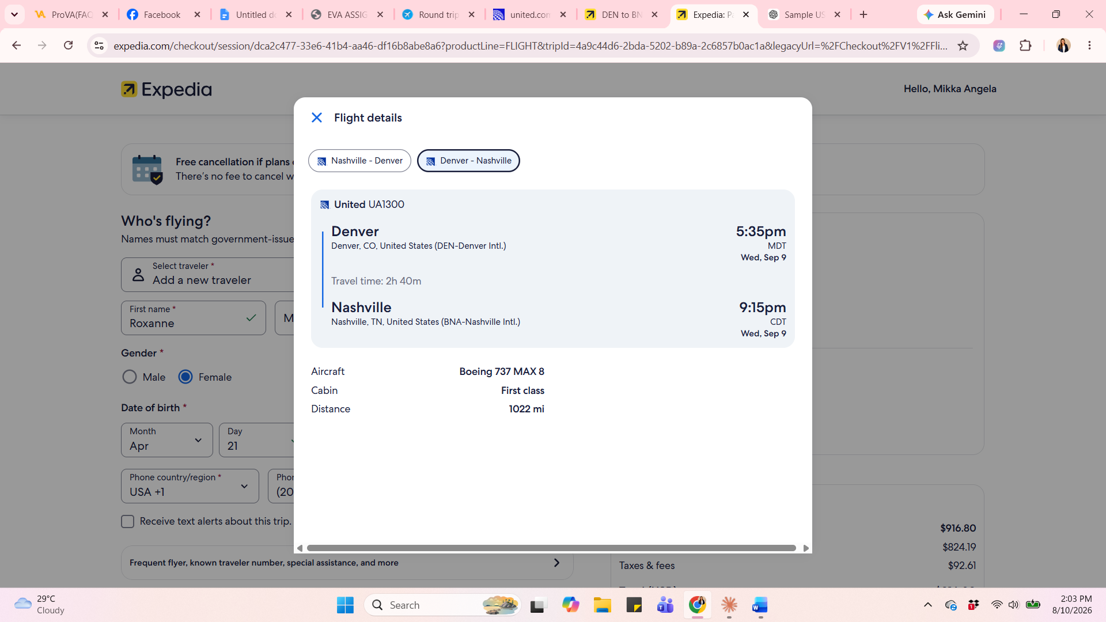1106x622 pixels.
Task: Open the Phone country/region dropdown
Action: [190, 486]
